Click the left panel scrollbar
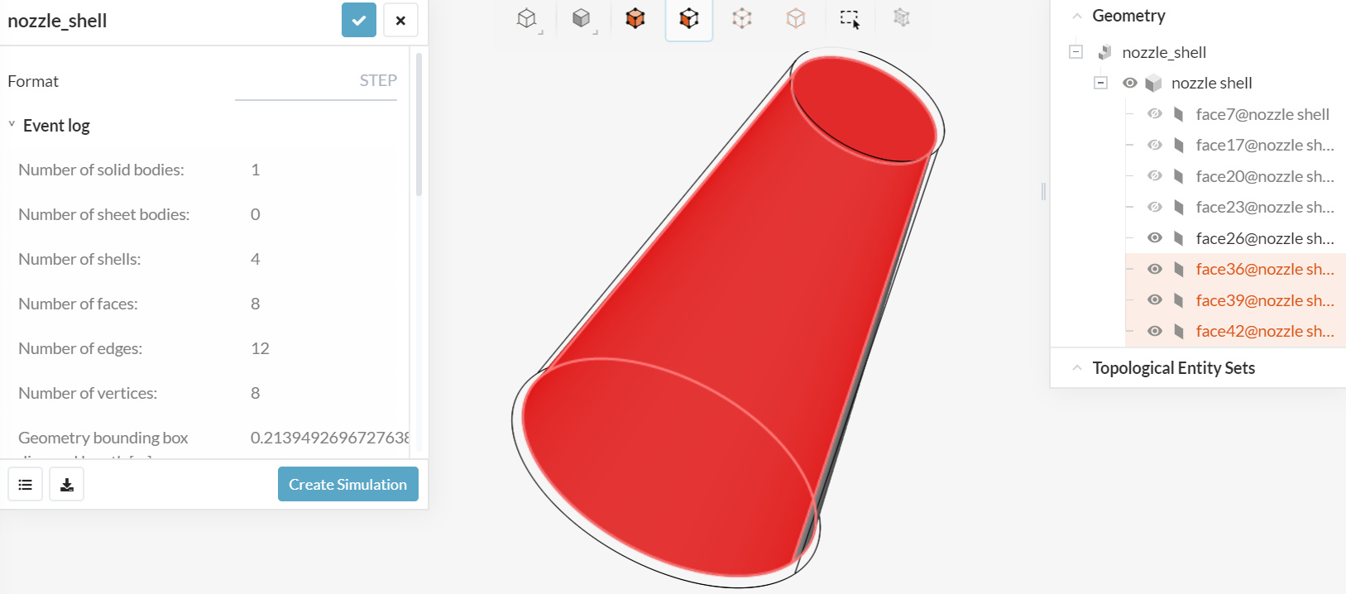Image resolution: width=1346 pixels, height=594 pixels. pyautogui.click(x=419, y=124)
